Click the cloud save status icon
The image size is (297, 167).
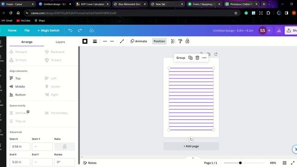pyautogui.click(x=92, y=31)
